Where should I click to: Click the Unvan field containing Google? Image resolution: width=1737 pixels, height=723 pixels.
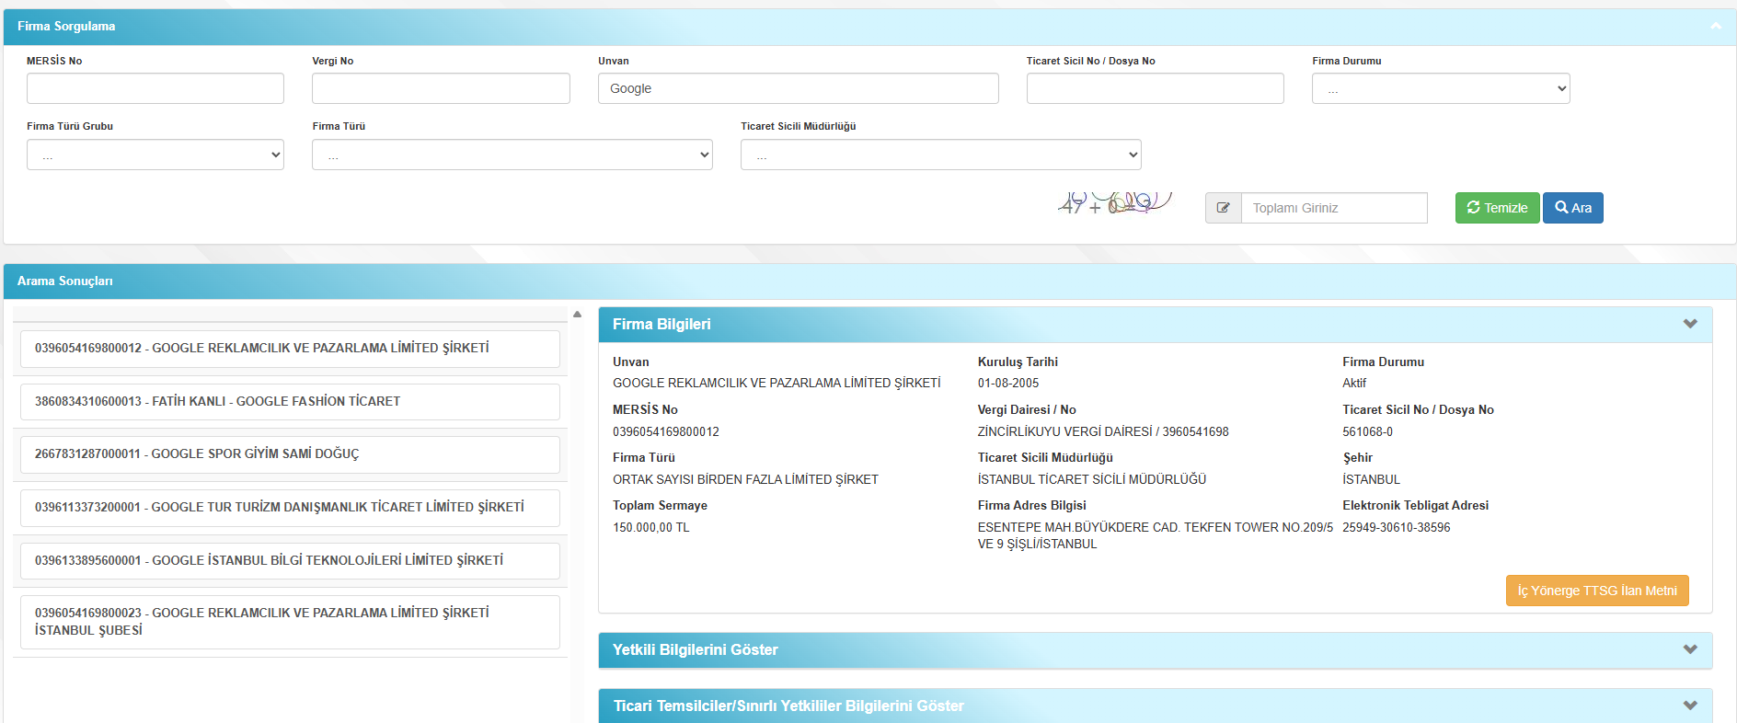799,88
